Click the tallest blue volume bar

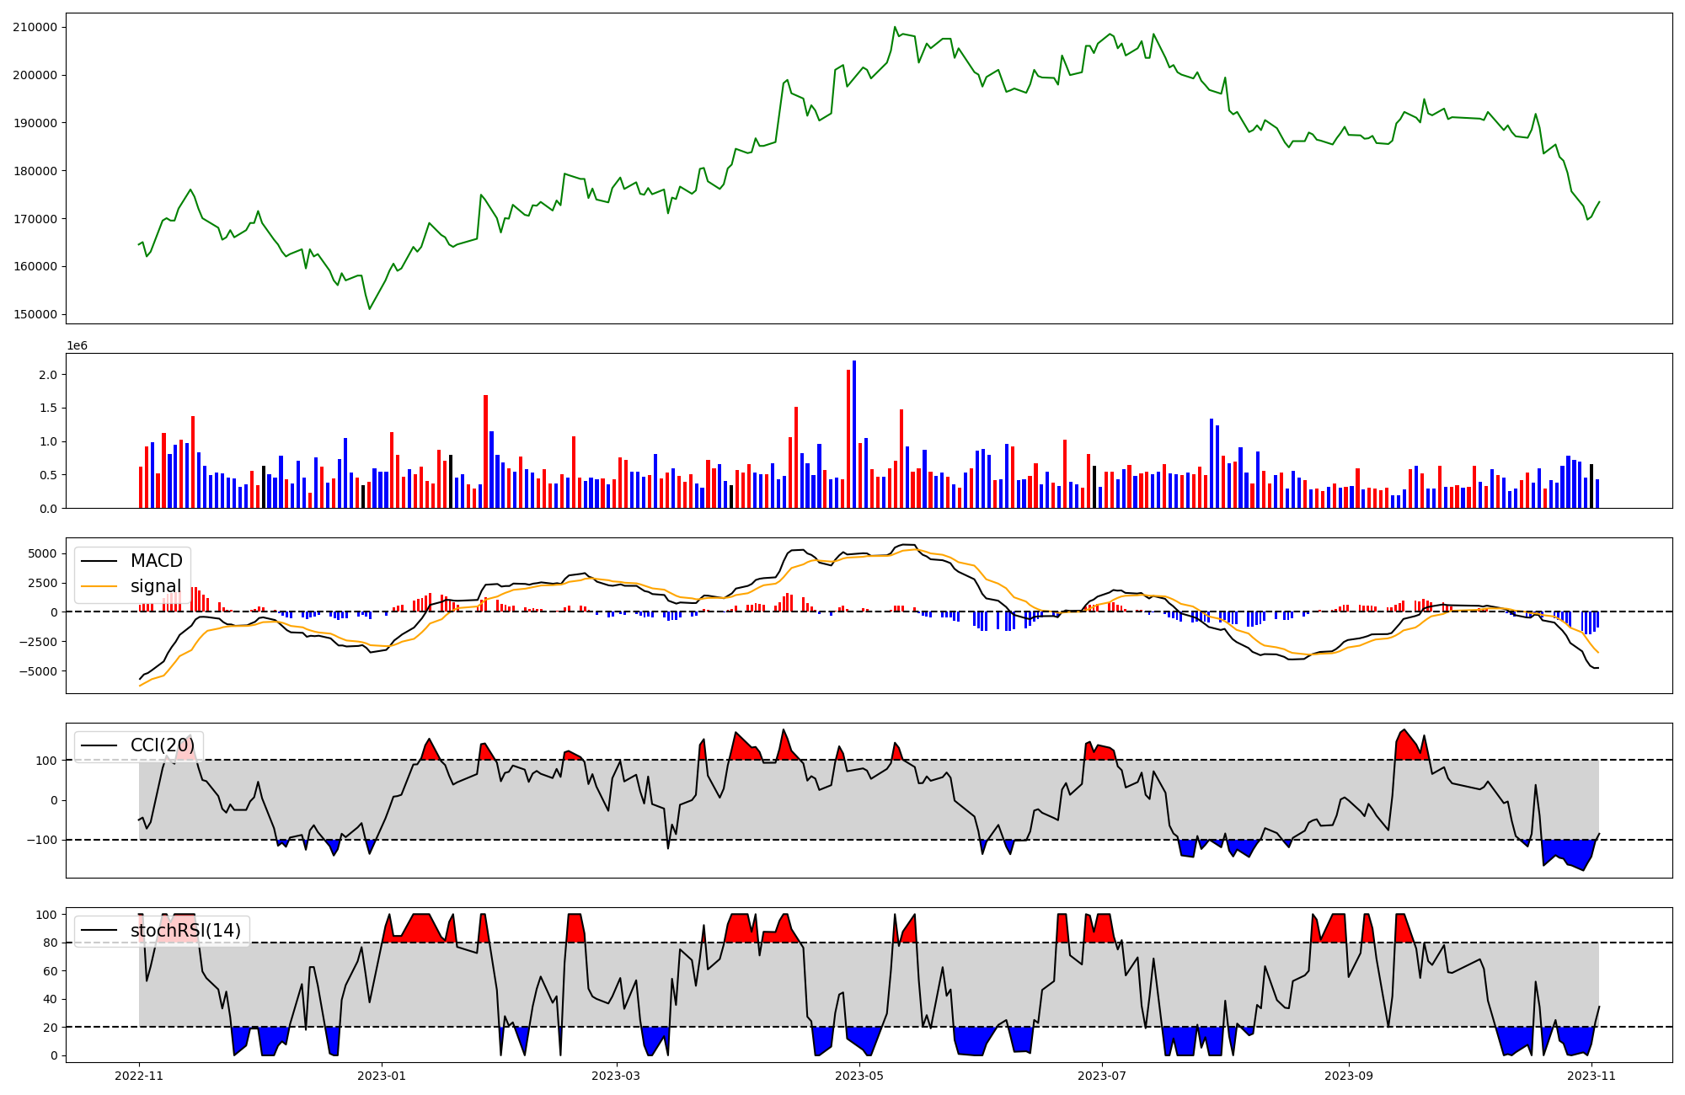[x=854, y=434]
